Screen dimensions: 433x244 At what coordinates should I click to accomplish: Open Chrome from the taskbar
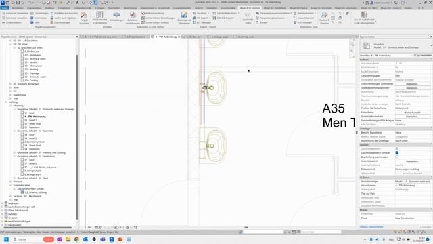(x=76, y=239)
